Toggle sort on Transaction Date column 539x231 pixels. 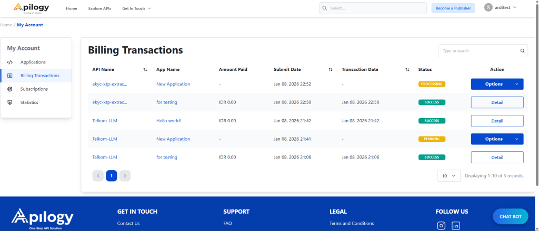(407, 69)
